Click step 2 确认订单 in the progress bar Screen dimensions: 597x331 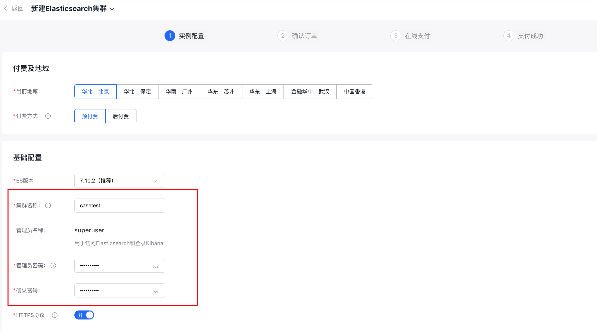[x=304, y=36]
